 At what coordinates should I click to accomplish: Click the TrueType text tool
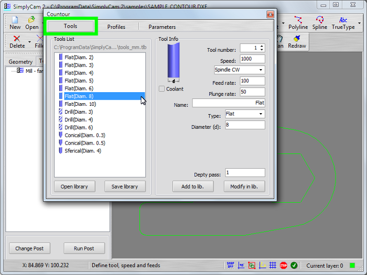(x=343, y=23)
